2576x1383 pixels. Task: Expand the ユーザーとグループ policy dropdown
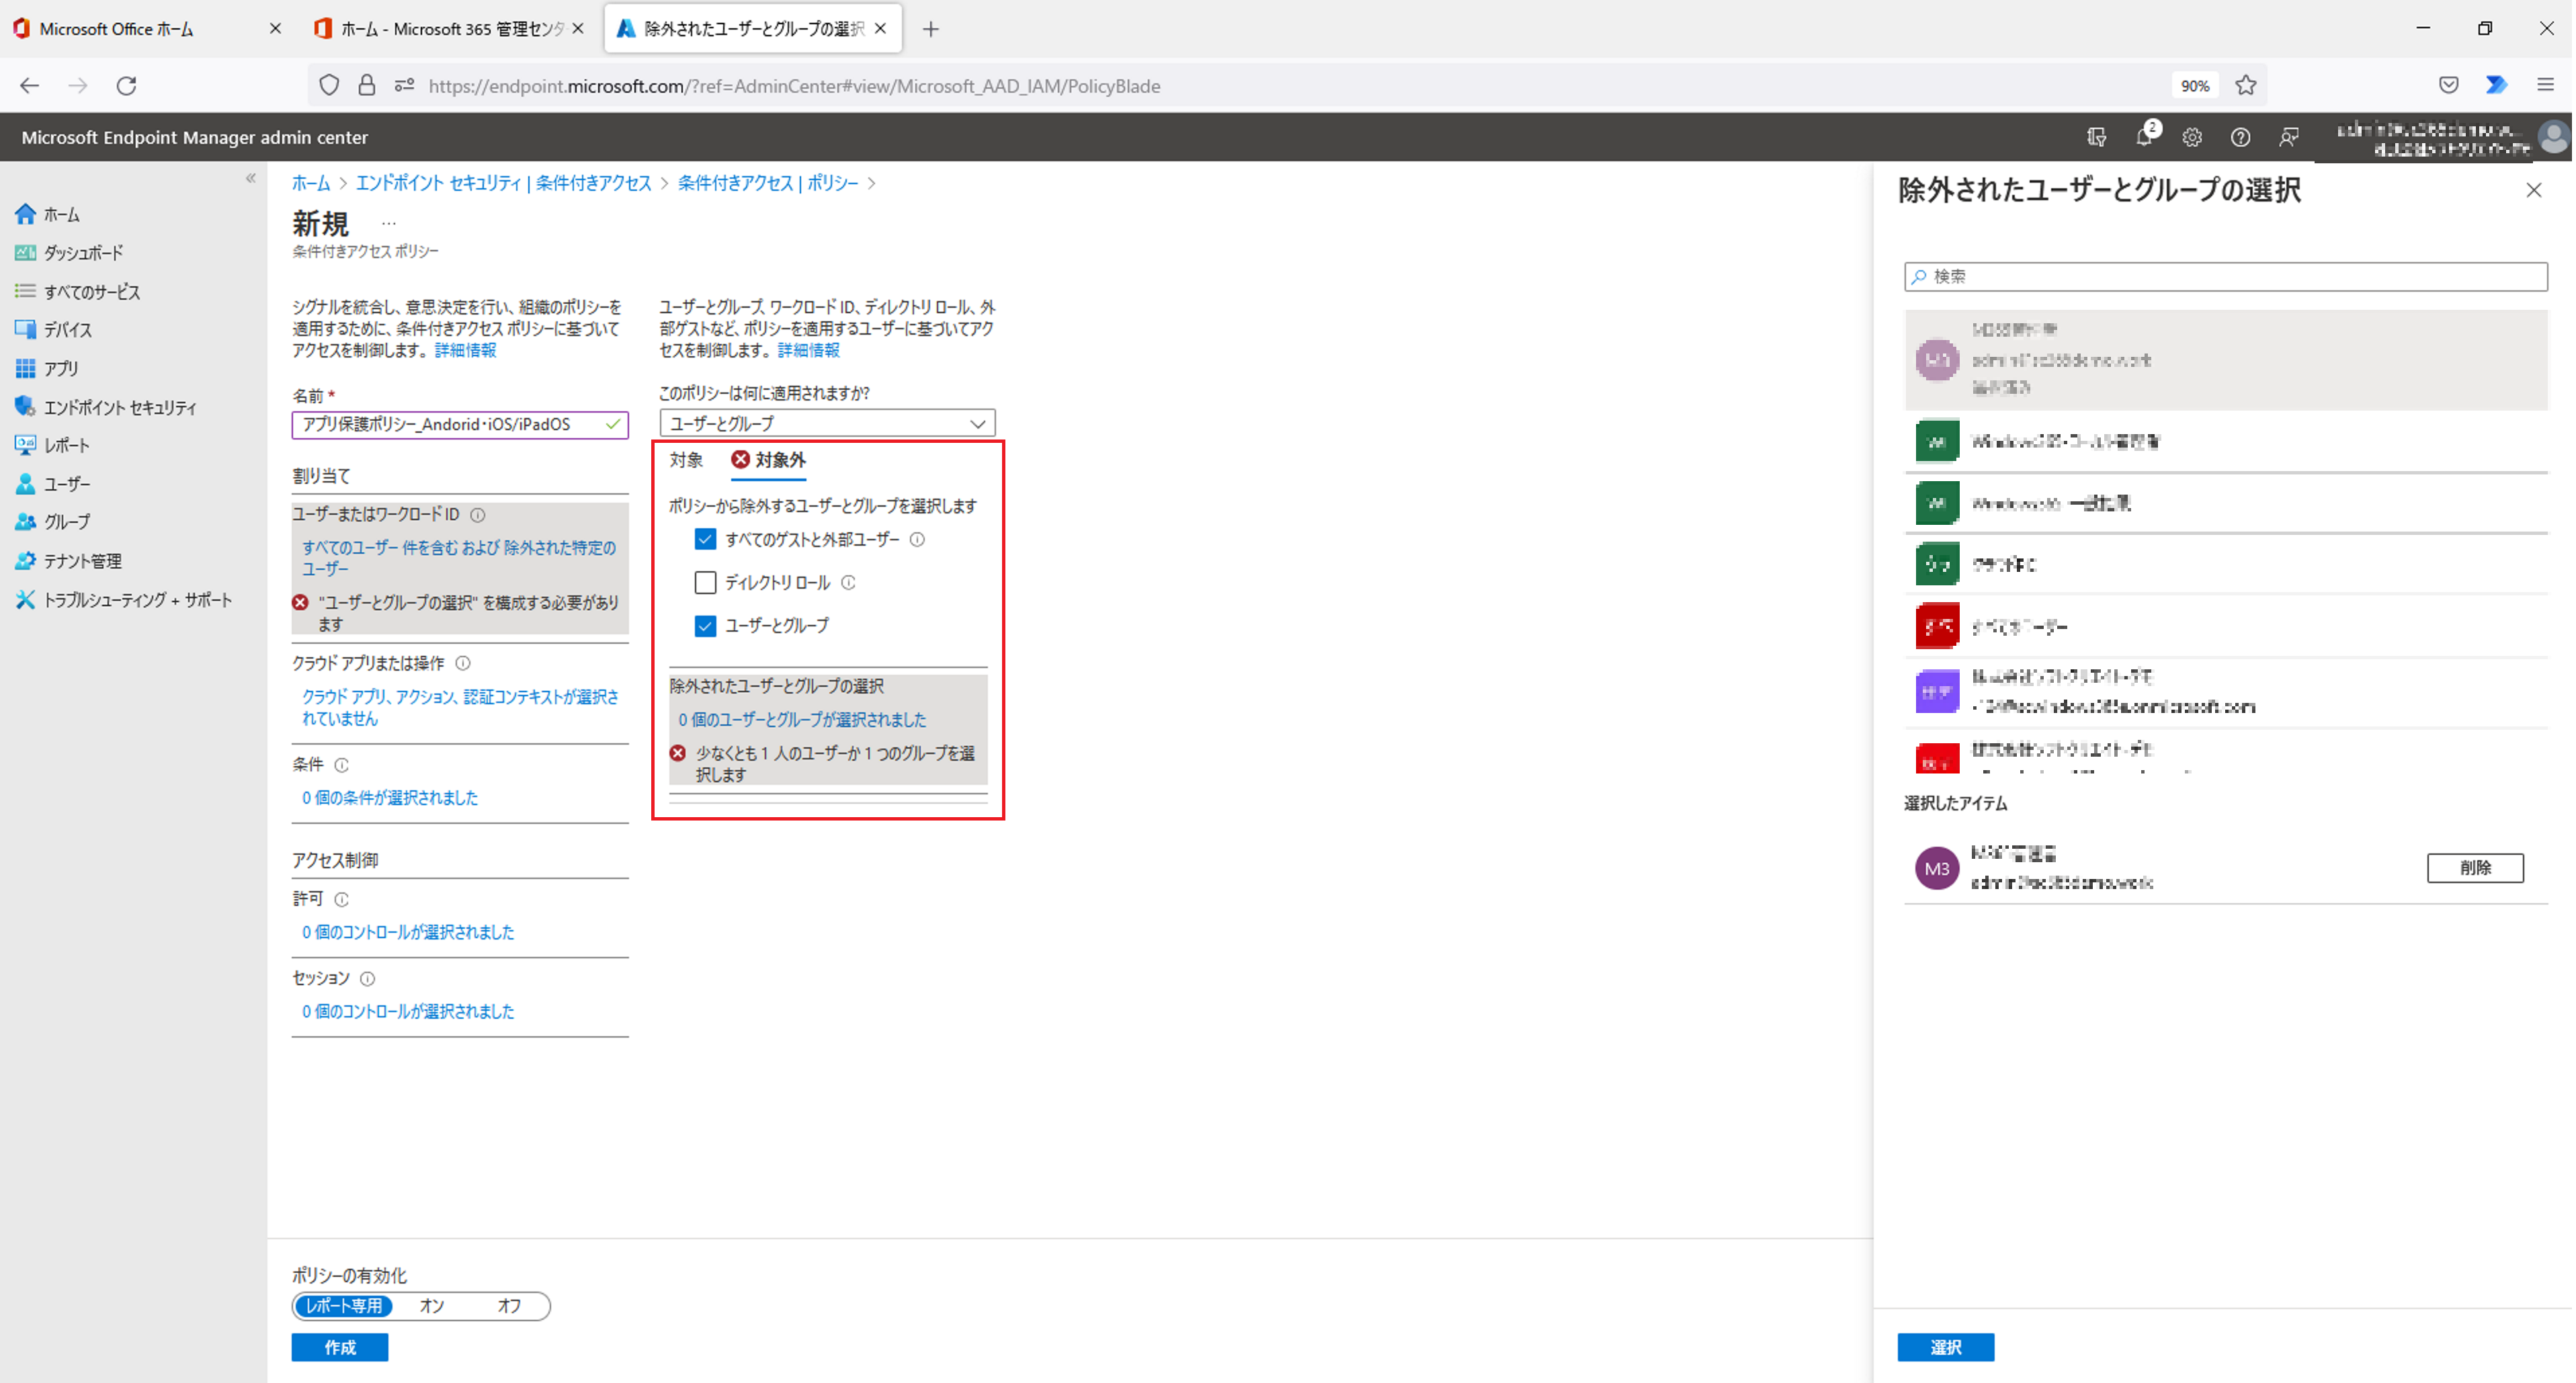pos(826,423)
